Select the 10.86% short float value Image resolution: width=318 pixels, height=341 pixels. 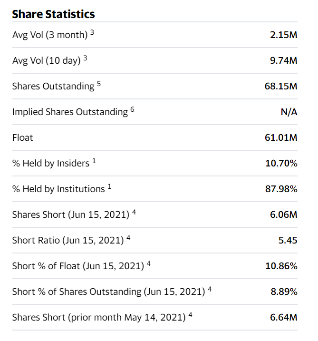pos(281,266)
